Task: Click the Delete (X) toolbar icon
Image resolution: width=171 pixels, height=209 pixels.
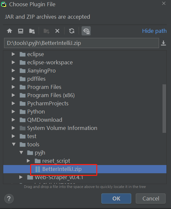Action: point(57,31)
